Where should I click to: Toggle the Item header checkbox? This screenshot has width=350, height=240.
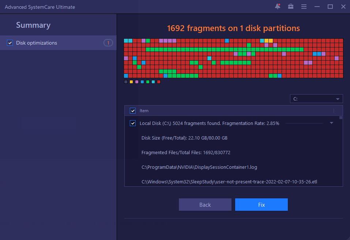point(133,111)
